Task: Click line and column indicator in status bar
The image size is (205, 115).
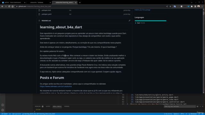Action: coord(168,114)
